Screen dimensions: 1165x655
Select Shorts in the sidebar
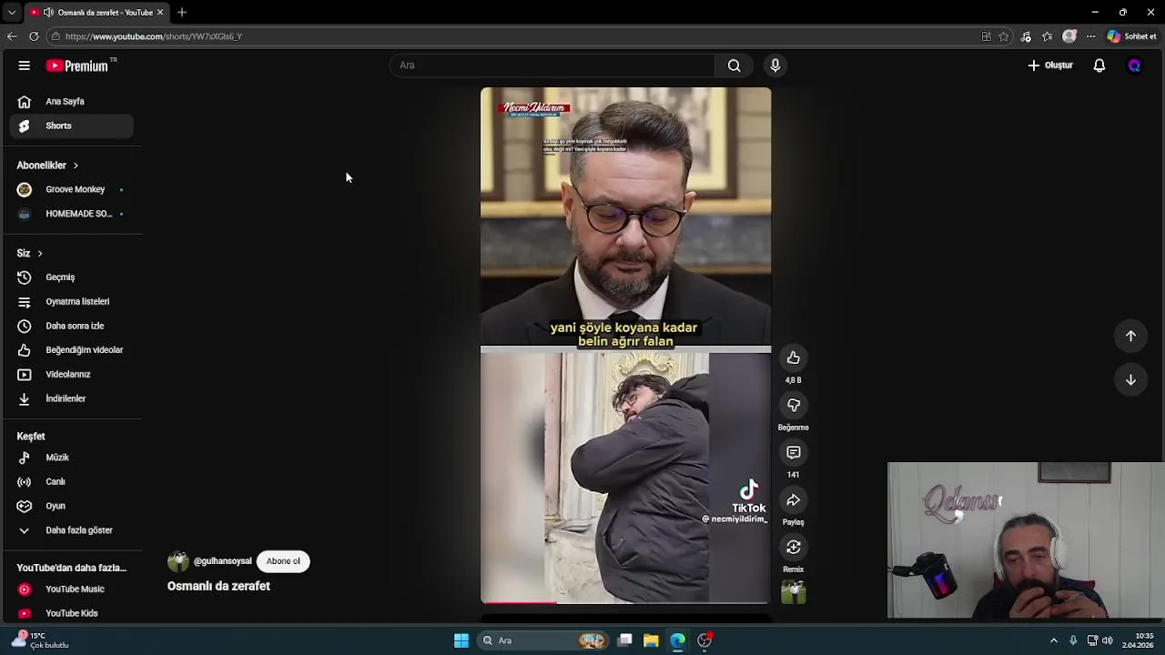[71, 126]
